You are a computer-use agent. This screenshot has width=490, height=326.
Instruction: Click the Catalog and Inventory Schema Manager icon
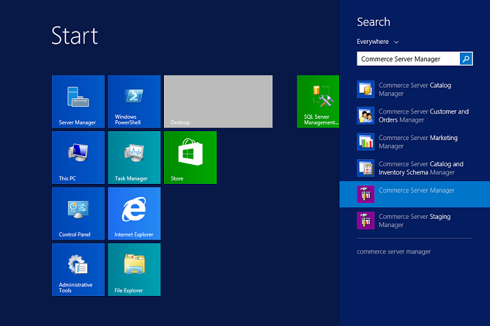(x=366, y=168)
